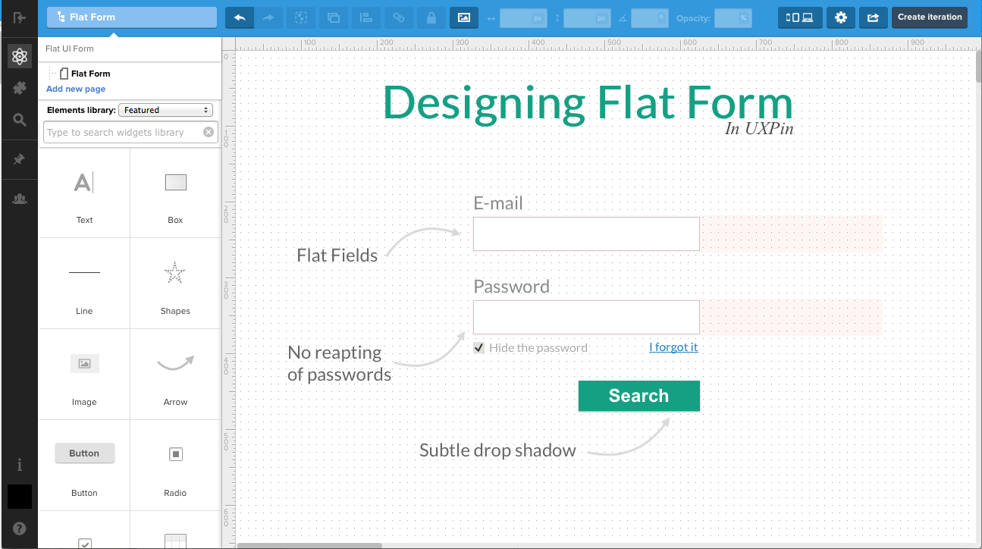
Task: Click the question mark help icon
Action: [20, 529]
